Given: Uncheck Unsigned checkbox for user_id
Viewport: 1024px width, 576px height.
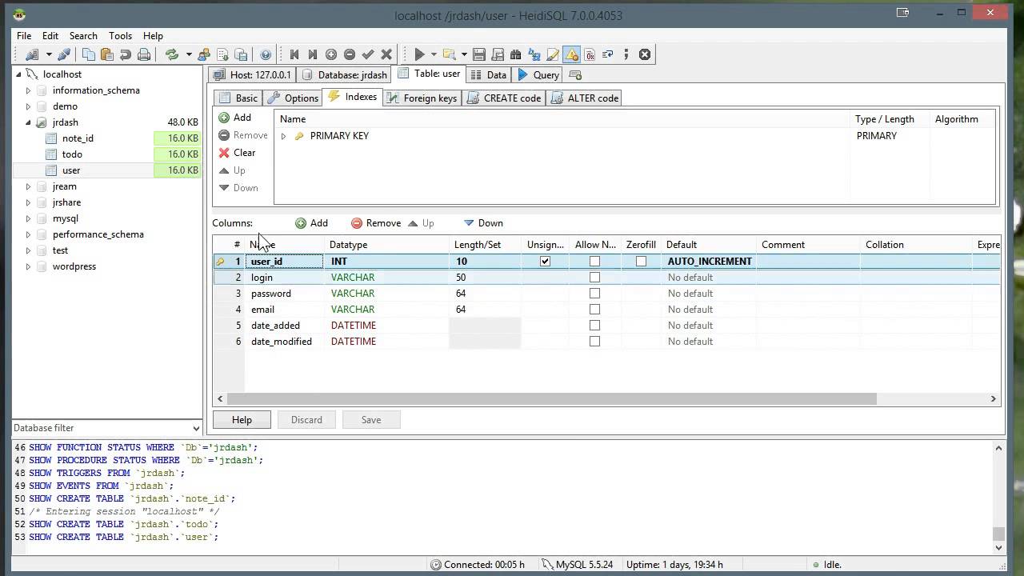Looking at the screenshot, I should coord(546,261).
